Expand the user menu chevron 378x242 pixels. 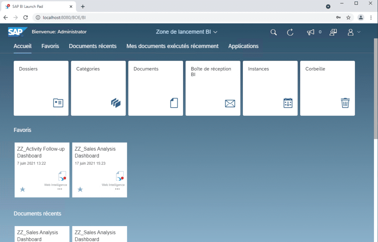[359, 32]
